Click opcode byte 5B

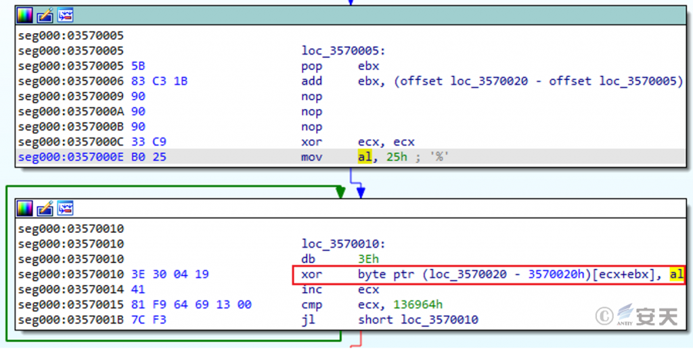coord(138,66)
